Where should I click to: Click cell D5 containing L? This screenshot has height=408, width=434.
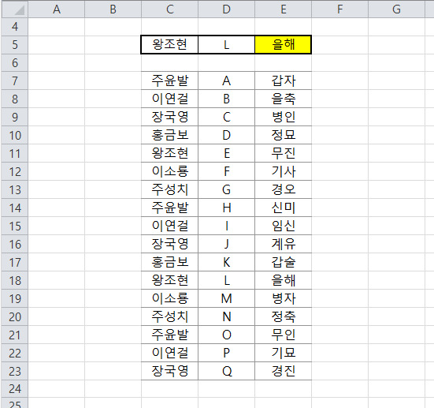tap(226, 45)
